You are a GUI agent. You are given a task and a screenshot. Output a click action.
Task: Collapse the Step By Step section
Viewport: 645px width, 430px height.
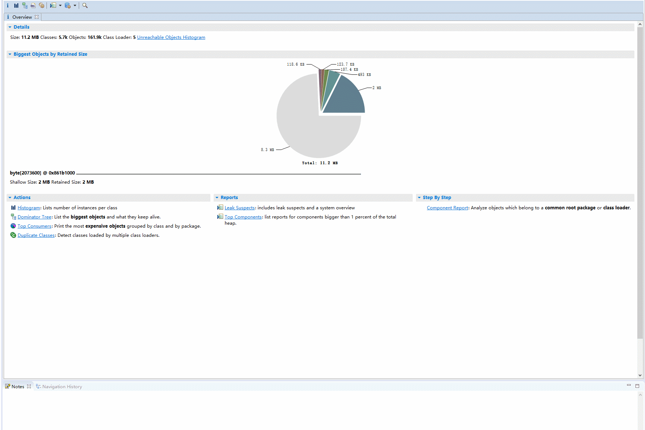point(419,198)
